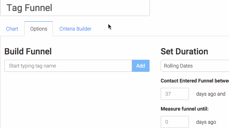Click blank area right of Tag Funnel title box

(189, 8)
